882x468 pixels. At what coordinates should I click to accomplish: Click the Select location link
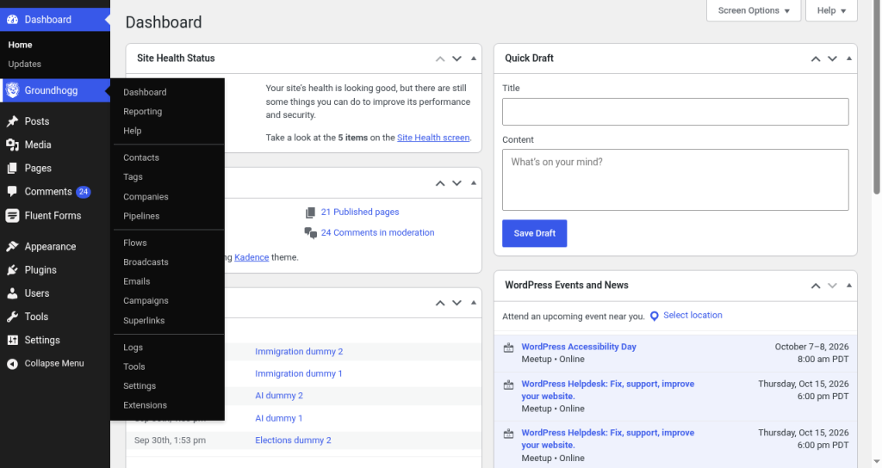click(x=693, y=315)
